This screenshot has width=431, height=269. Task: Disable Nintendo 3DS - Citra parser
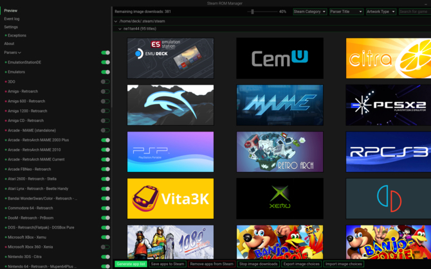pyautogui.click(x=105, y=257)
